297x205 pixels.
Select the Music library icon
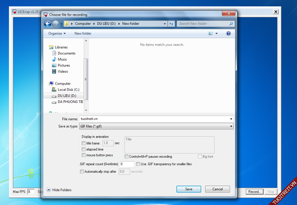click(x=54, y=59)
